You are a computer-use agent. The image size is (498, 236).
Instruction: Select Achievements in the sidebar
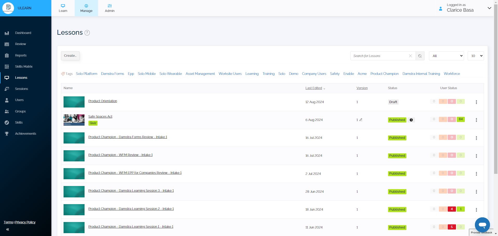point(26,134)
